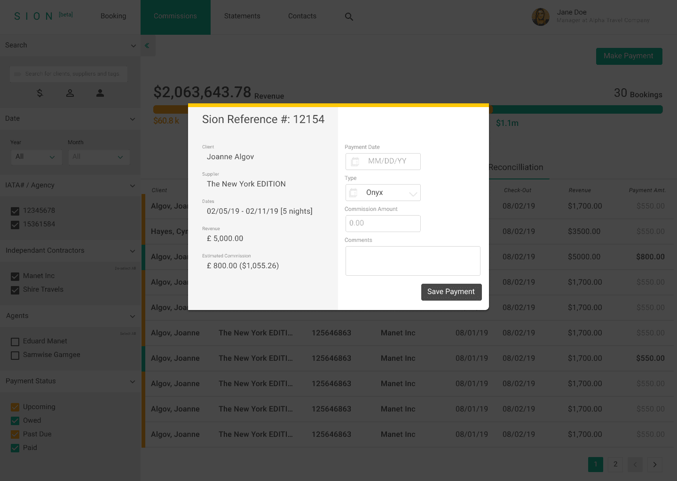The height and width of the screenshot is (481, 677).
Task: Click Select All under Agents
Action: point(128,334)
